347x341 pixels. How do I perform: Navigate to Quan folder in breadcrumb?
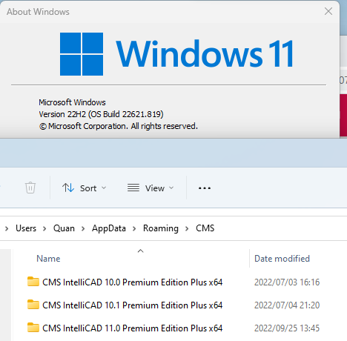(64, 228)
